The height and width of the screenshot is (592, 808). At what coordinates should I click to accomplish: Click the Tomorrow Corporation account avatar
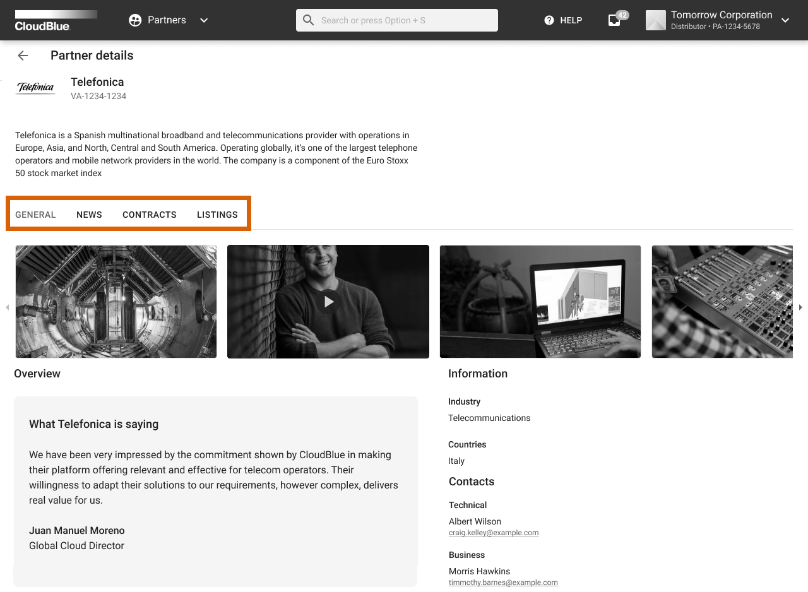[x=656, y=20]
